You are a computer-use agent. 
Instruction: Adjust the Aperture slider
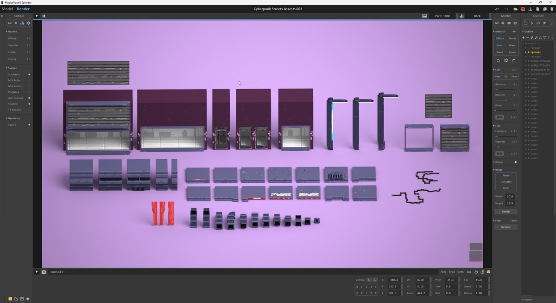[506, 89]
